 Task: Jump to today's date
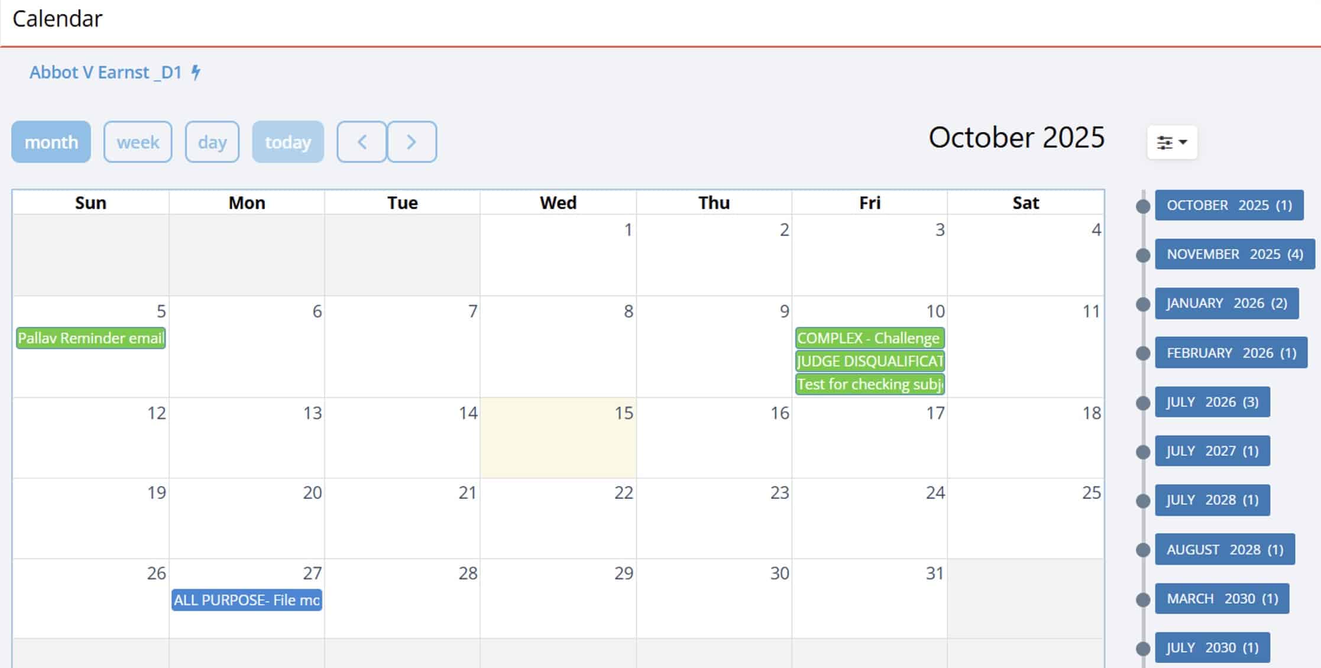(x=287, y=142)
